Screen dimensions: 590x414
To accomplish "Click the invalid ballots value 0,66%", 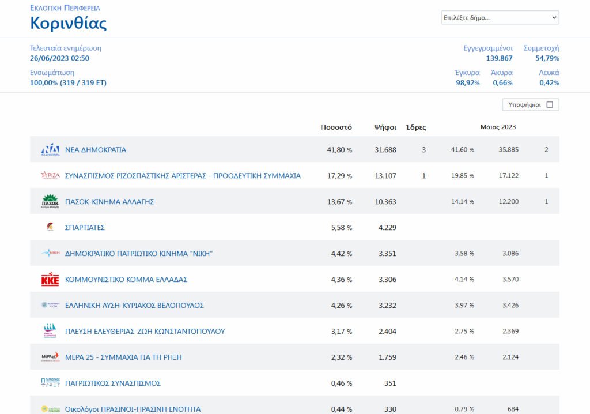I will 502,82.
